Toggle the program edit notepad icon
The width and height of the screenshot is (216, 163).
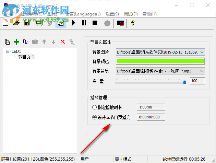click(x=61, y=23)
